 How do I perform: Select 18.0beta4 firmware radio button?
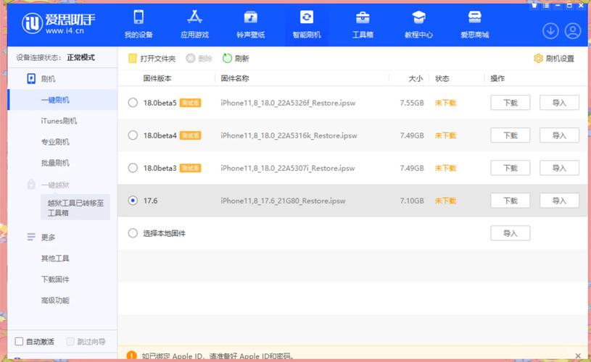point(133,135)
